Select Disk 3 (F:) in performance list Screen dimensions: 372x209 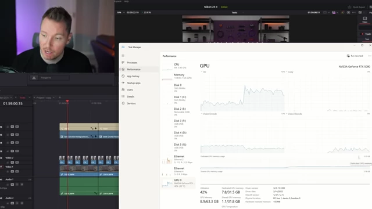coord(178,124)
